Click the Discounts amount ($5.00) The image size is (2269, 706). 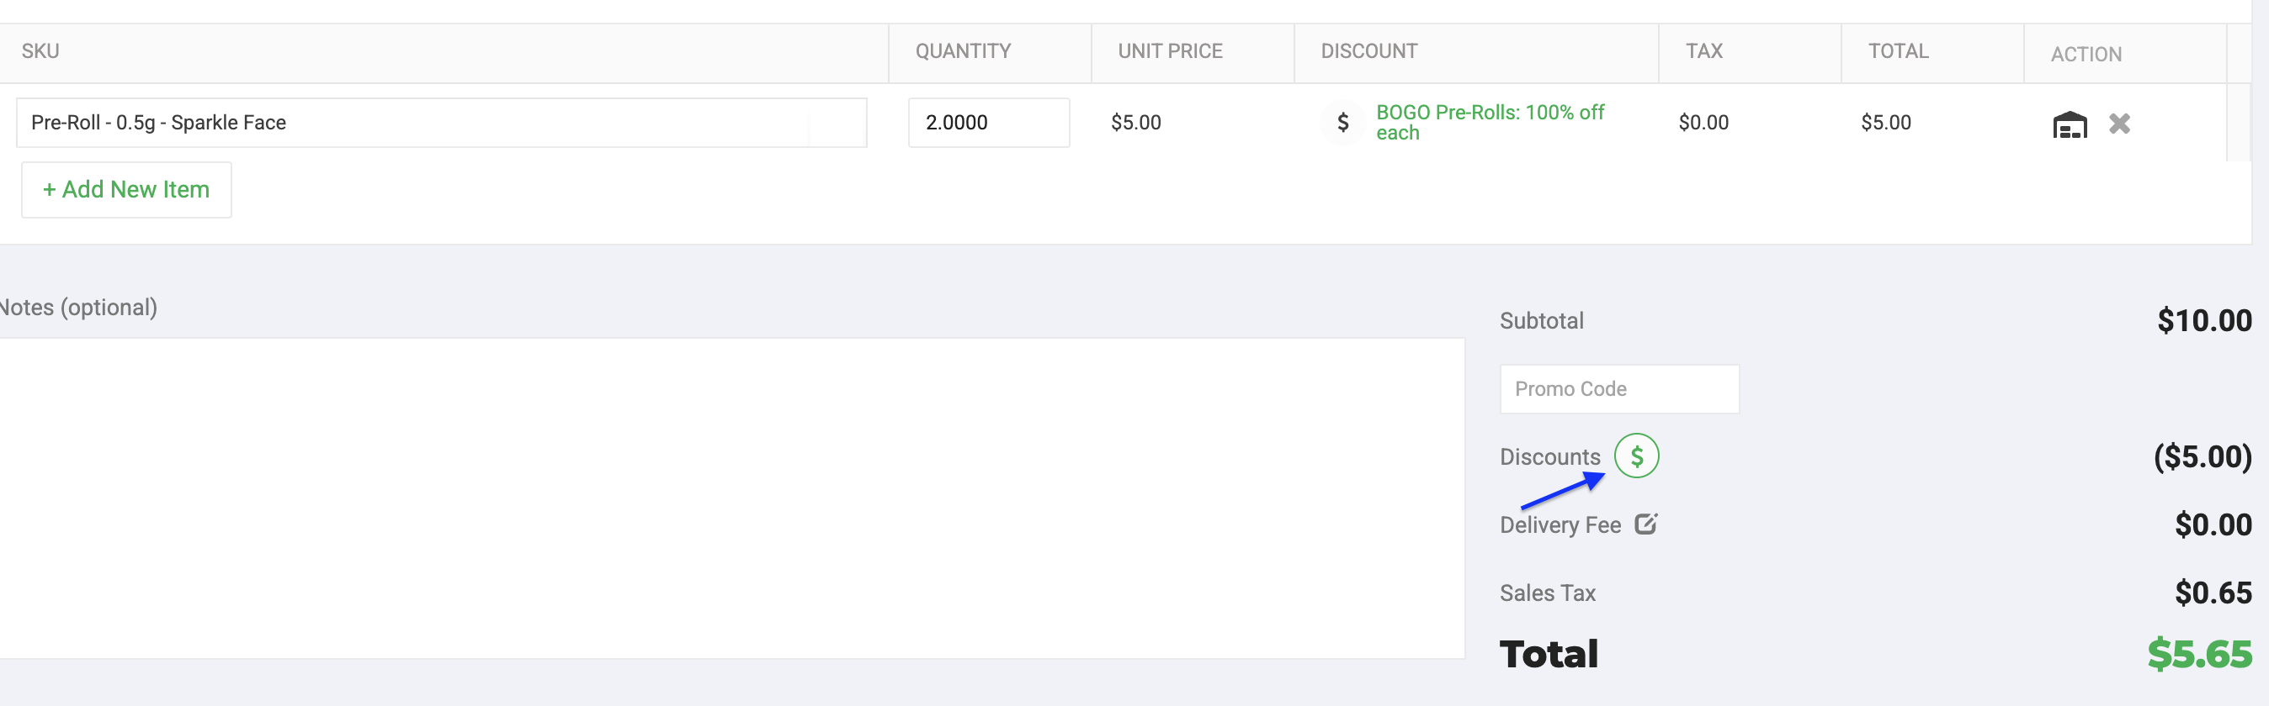pos(2202,456)
